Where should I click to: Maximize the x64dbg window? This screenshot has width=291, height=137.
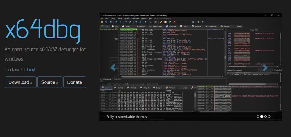(x=272, y=15)
